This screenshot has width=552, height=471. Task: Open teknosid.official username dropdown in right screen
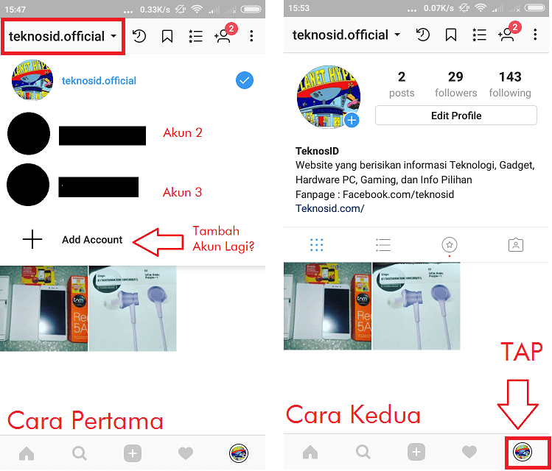pyautogui.click(x=346, y=35)
